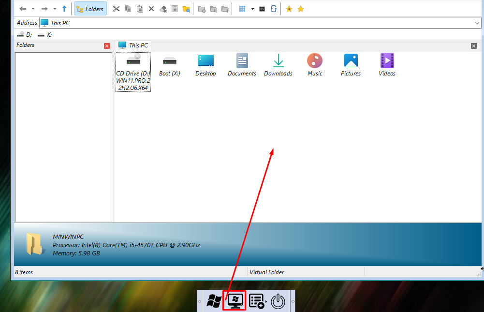Viewport: 484px width, 312px height.
Task: Open the back history dropdown arrow
Action: click(33, 9)
